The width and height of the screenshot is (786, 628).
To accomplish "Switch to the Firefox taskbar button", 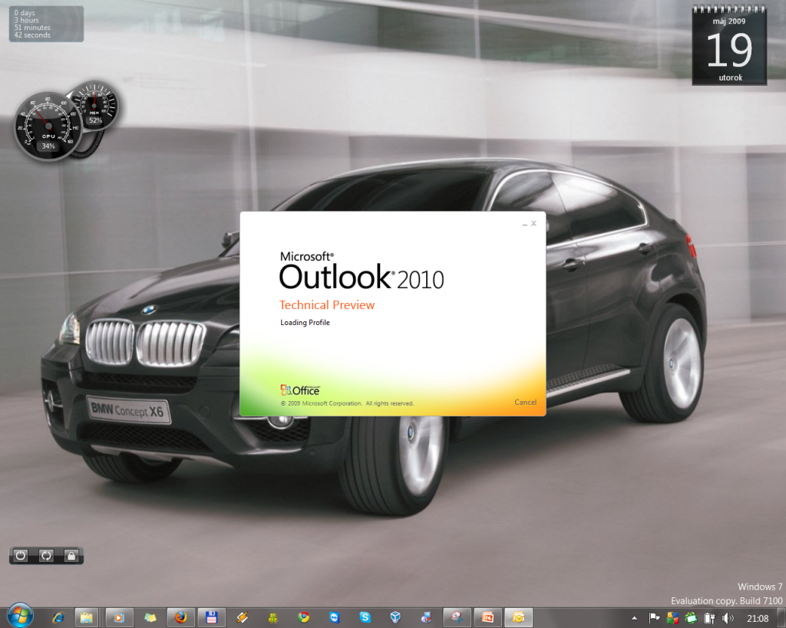I will click(x=181, y=617).
